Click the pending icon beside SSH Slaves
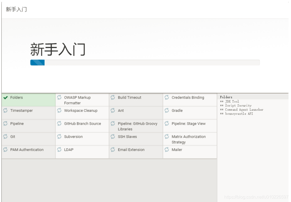Viewport: 291px width, 202px height. (113, 136)
